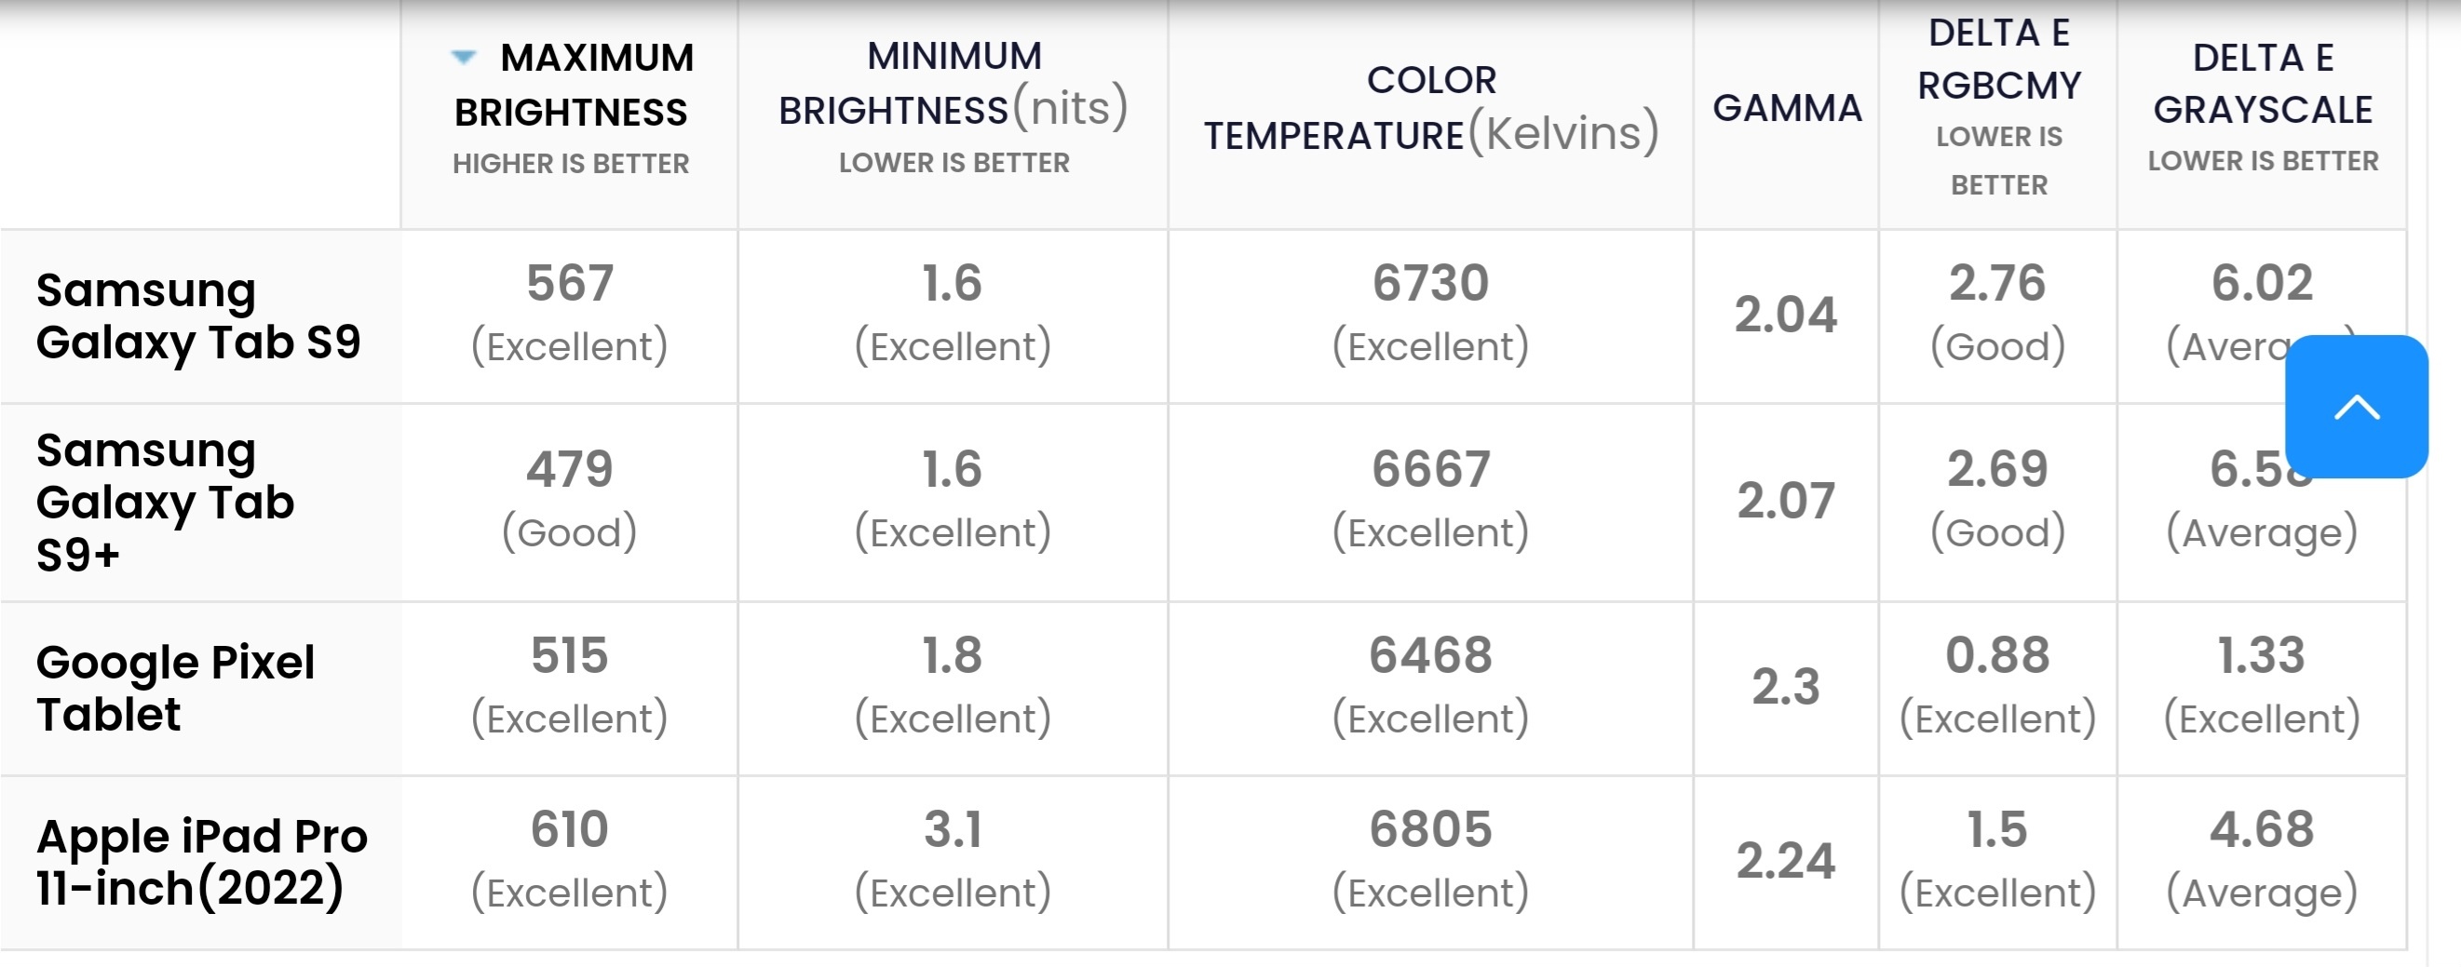Select the 479 (Good) brightness cell
This screenshot has height=967, width=2461.
[x=570, y=503]
